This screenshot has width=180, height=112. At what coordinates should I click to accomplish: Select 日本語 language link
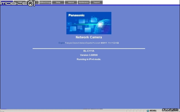(x=116, y=43)
